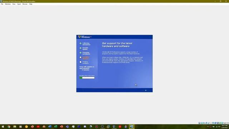Open the red YouTube taskbar icon

click(x=38, y=126)
